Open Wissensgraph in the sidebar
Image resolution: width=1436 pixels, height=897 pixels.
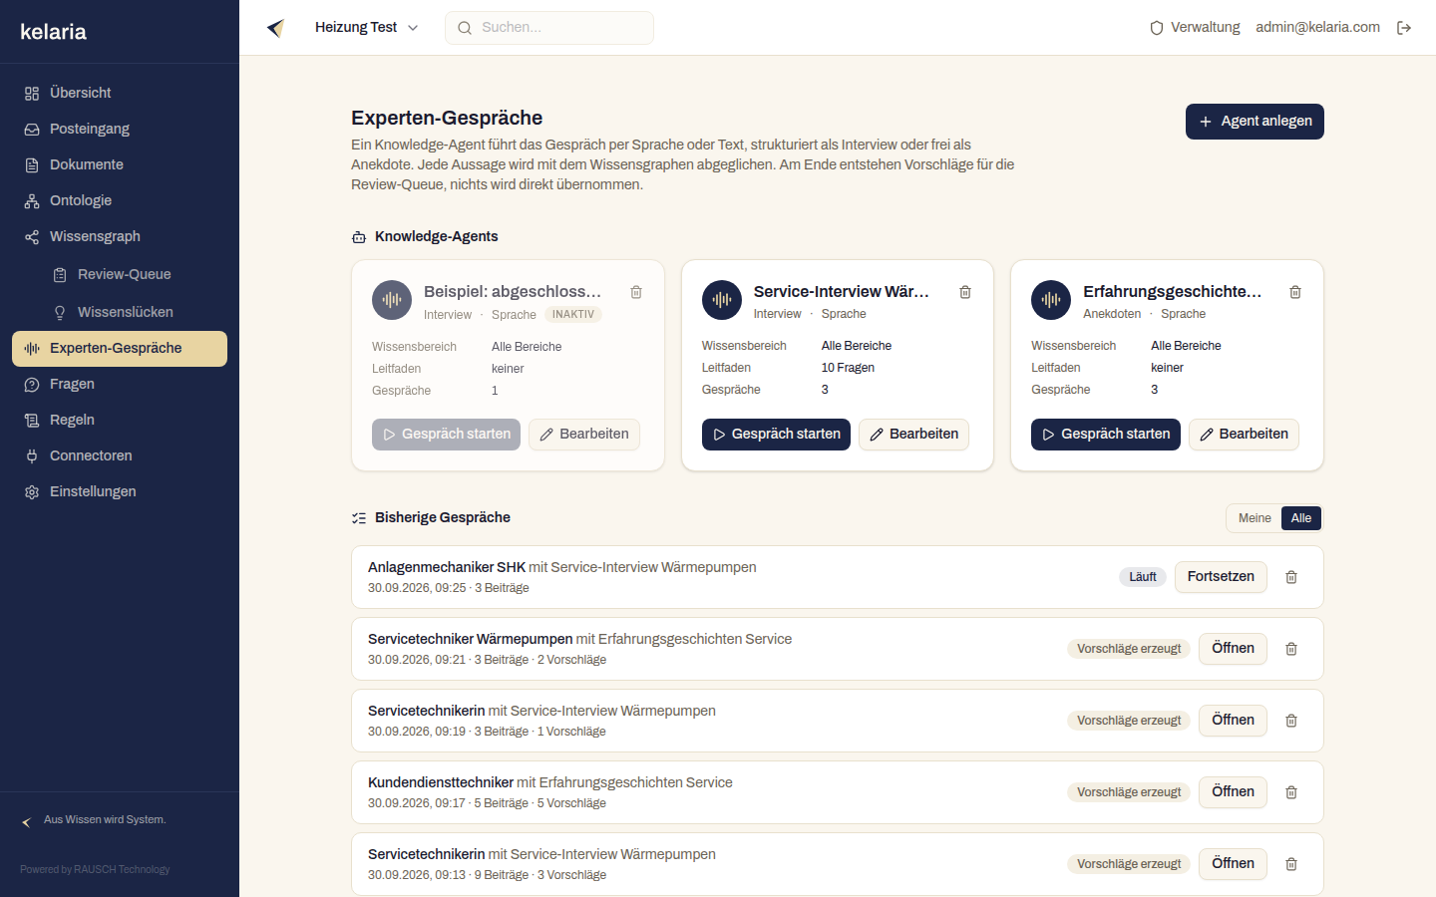coord(120,236)
